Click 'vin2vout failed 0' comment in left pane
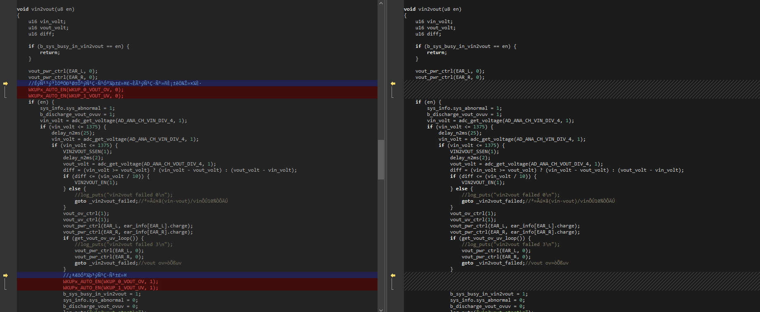 (x=124, y=195)
